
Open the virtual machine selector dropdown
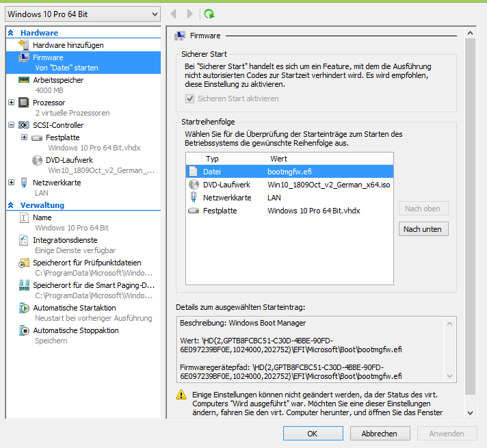click(83, 14)
